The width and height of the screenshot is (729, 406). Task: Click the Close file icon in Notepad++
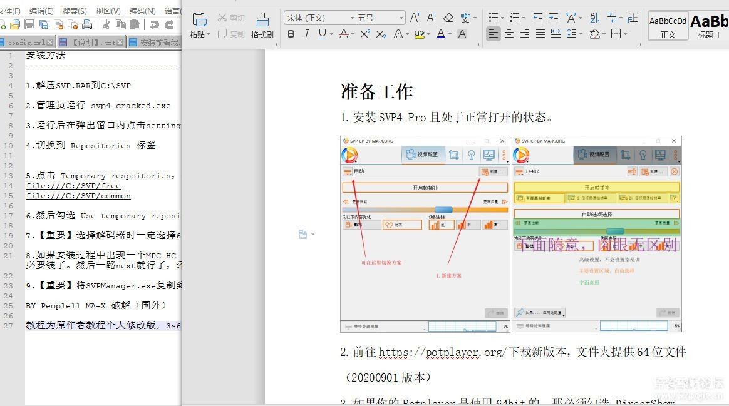pyautogui.click(x=59, y=24)
